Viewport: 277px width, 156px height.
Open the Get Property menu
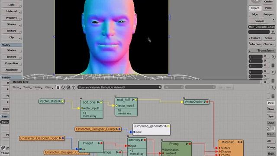12,18
